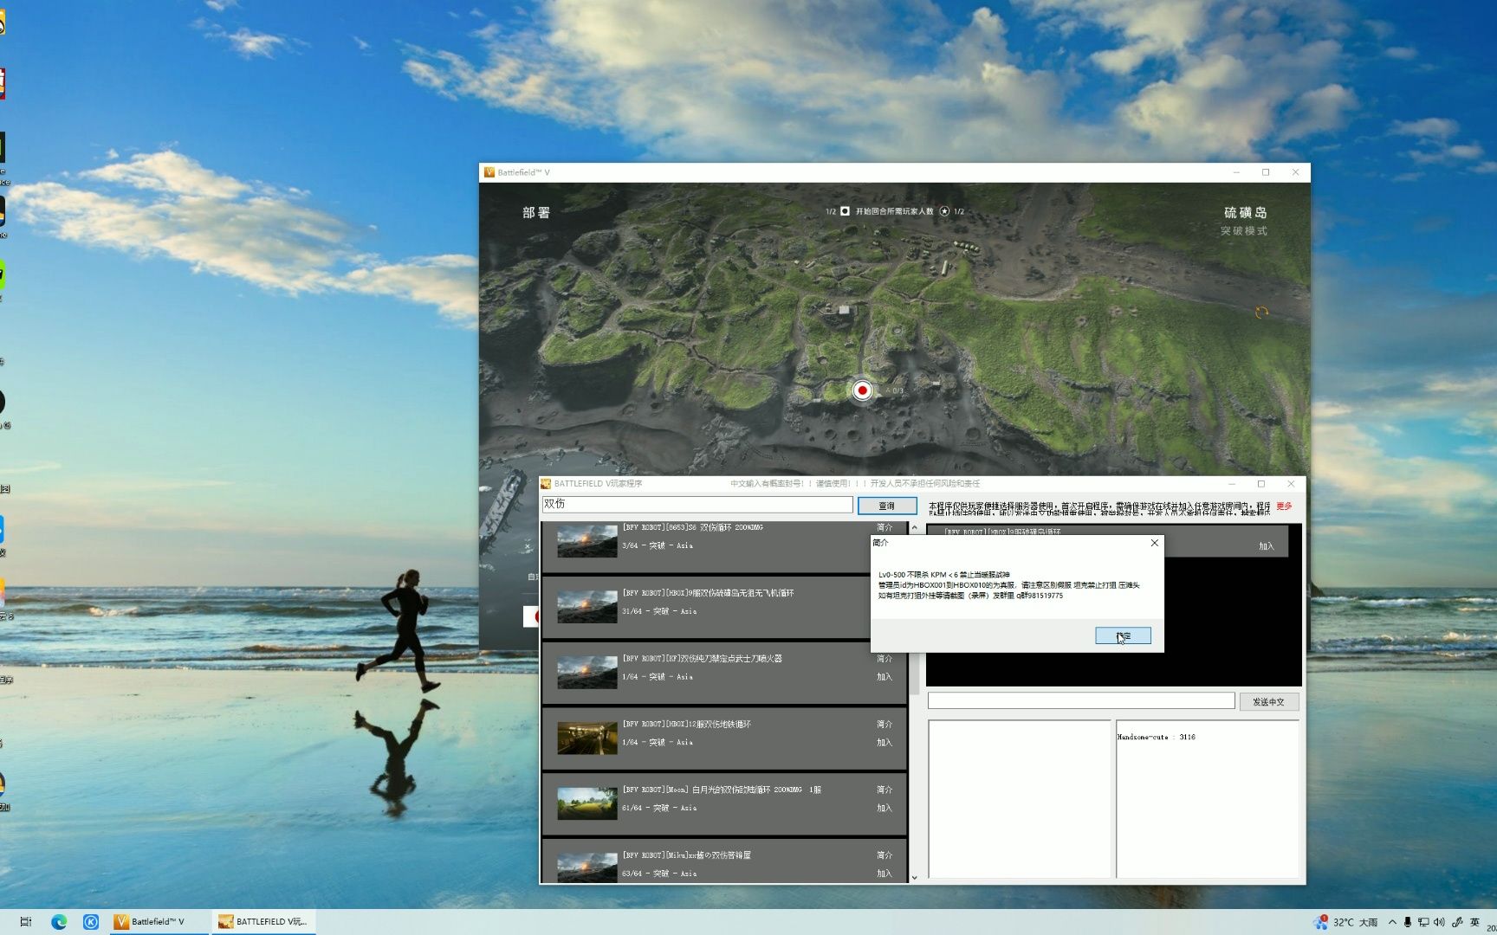The width and height of the screenshot is (1497, 935).
Task: Click the red objective marker on map
Action: click(862, 390)
